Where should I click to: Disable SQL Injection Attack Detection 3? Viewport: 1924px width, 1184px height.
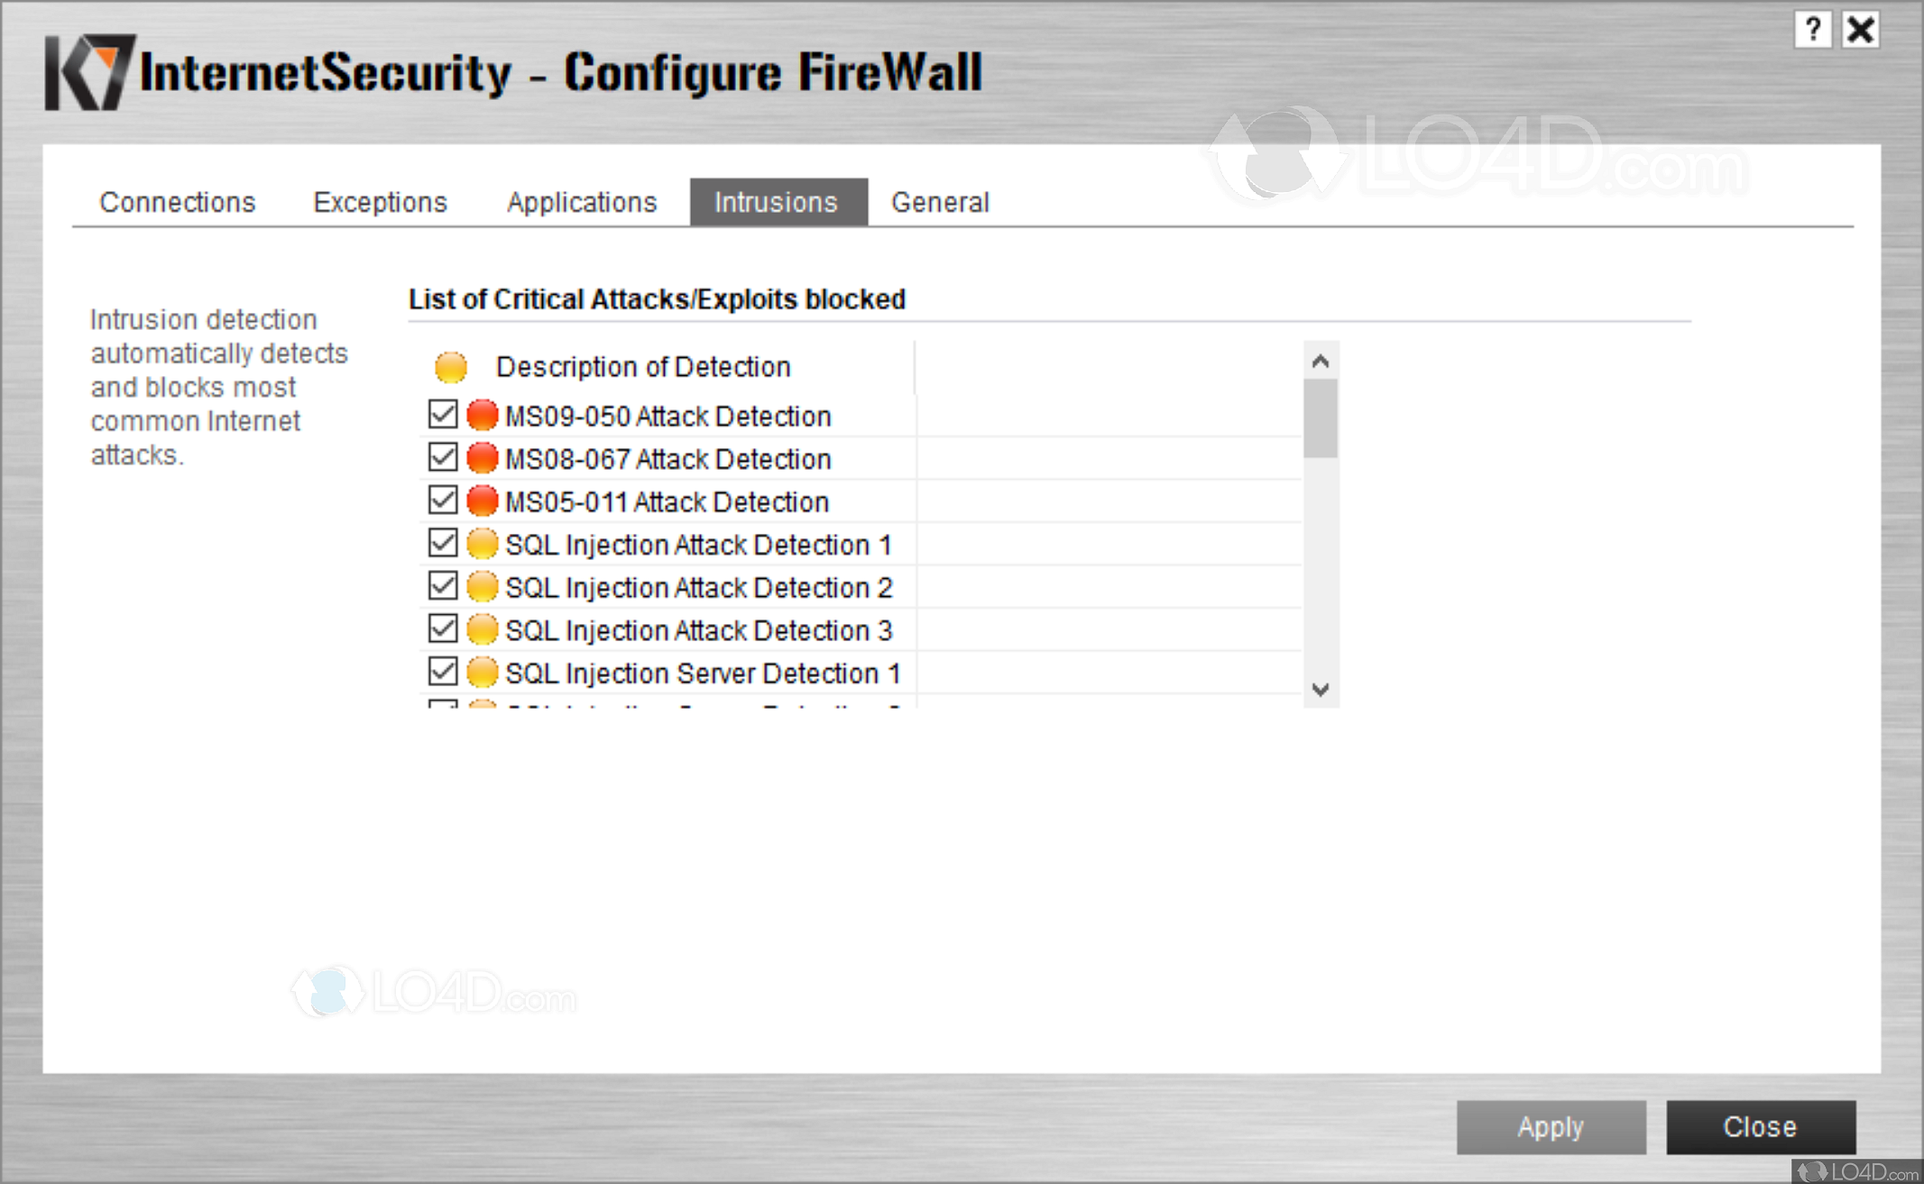click(x=442, y=629)
